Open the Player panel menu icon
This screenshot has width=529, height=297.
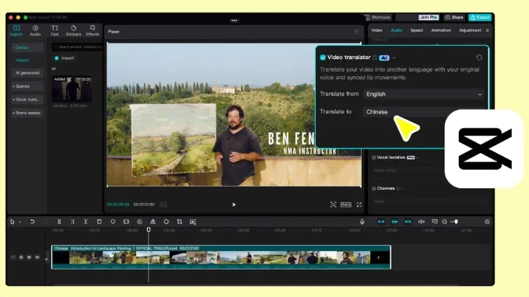tap(356, 31)
